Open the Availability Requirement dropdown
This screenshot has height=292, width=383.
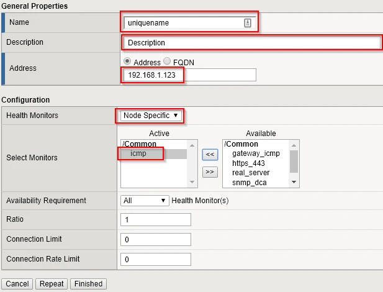point(145,200)
